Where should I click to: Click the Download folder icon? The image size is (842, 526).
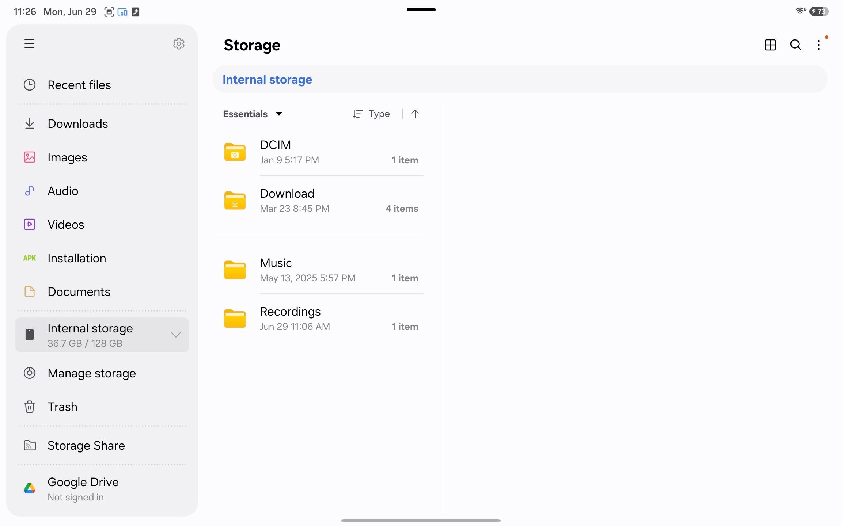point(235,201)
